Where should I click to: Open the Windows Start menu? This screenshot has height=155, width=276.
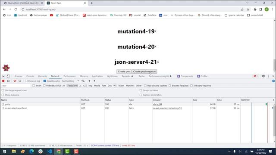5,151
